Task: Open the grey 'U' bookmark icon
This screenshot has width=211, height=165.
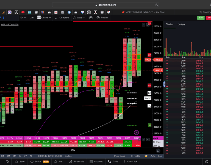Action: (x=102, y=12)
